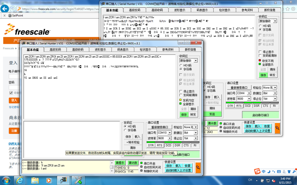Open baud rate dropdown in COM4 window
The height and width of the screenshot is (185, 297).
249,99
